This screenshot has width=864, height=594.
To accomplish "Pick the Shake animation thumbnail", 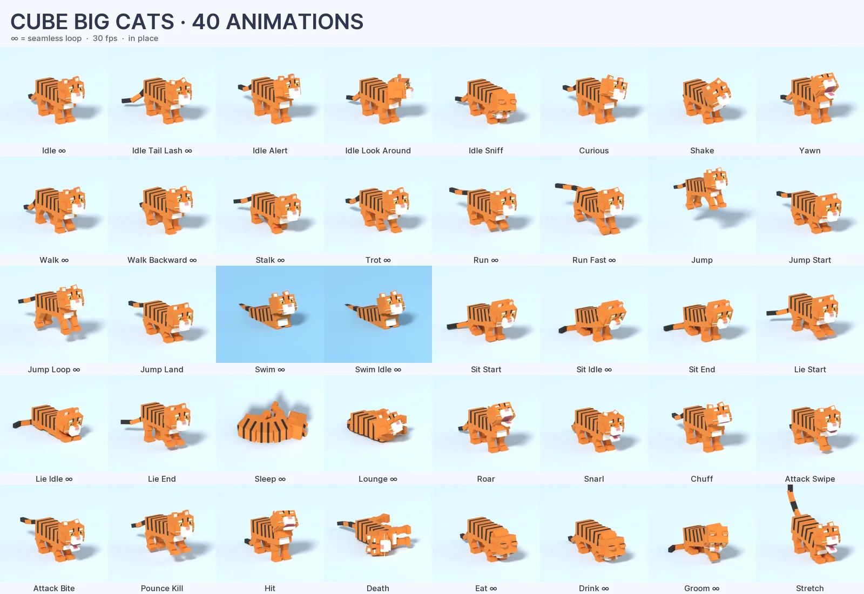I will pos(702,96).
